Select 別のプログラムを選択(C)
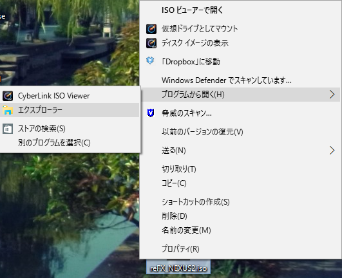Image resolution: width=342 pixels, height=278 pixels. (x=70, y=143)
